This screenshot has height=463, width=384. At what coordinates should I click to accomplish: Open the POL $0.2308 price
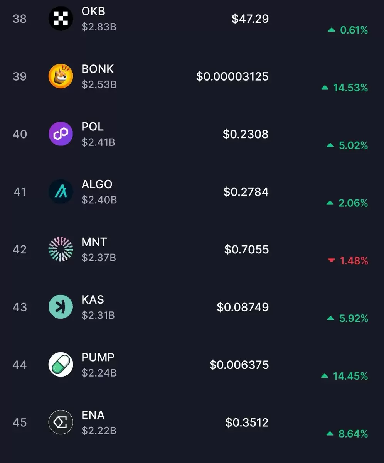point(246,134)
